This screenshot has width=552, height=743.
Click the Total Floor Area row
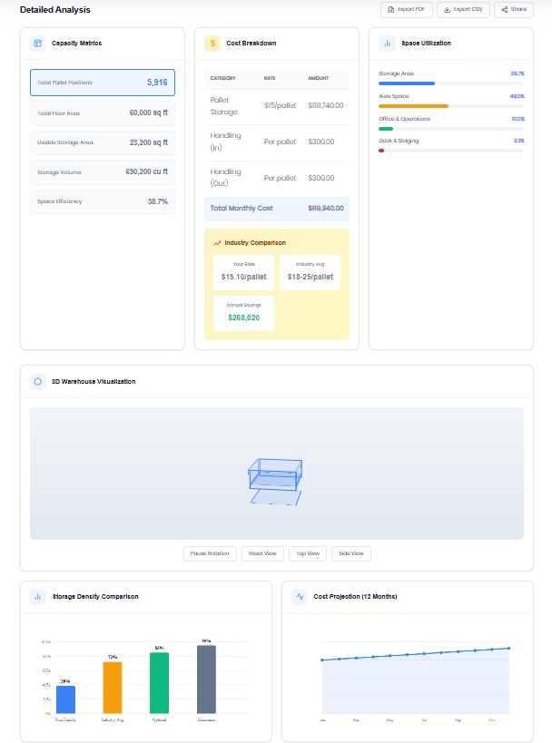coord(103,112)
